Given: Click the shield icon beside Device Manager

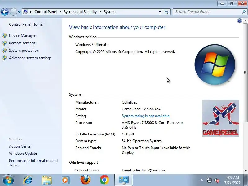Looking at the screenshot, I should (x=4, y=36).
